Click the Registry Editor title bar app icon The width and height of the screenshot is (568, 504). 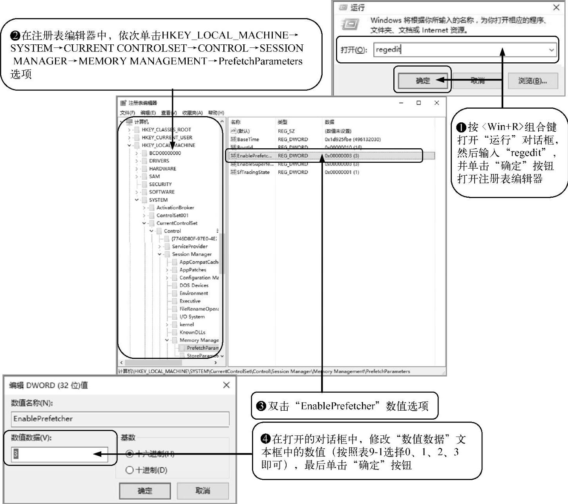(x=123, y=103)
